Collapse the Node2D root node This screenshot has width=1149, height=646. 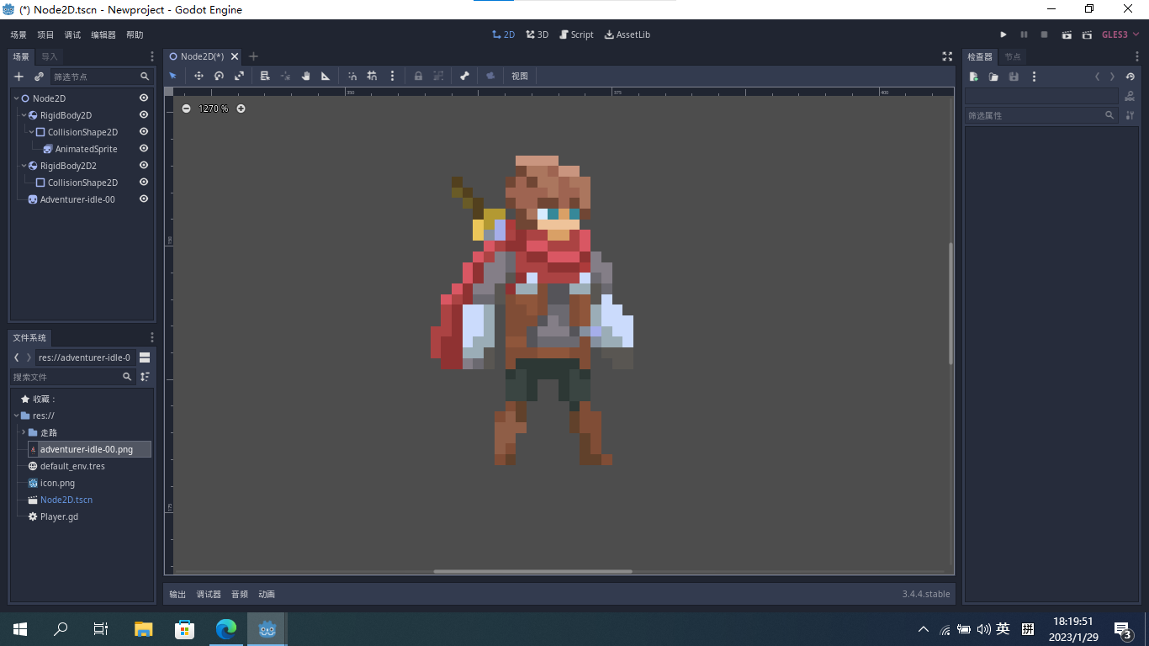(16, 98)
